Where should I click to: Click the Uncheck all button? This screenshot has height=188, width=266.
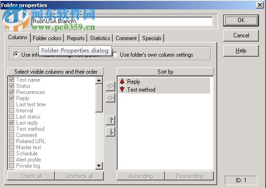[x=79, y=176]
